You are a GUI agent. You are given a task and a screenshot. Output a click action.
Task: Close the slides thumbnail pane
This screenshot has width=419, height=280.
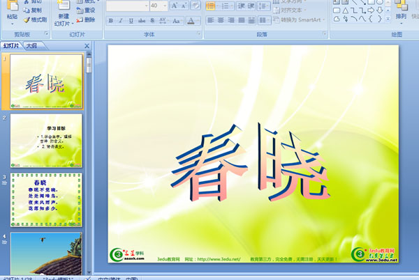87,46
